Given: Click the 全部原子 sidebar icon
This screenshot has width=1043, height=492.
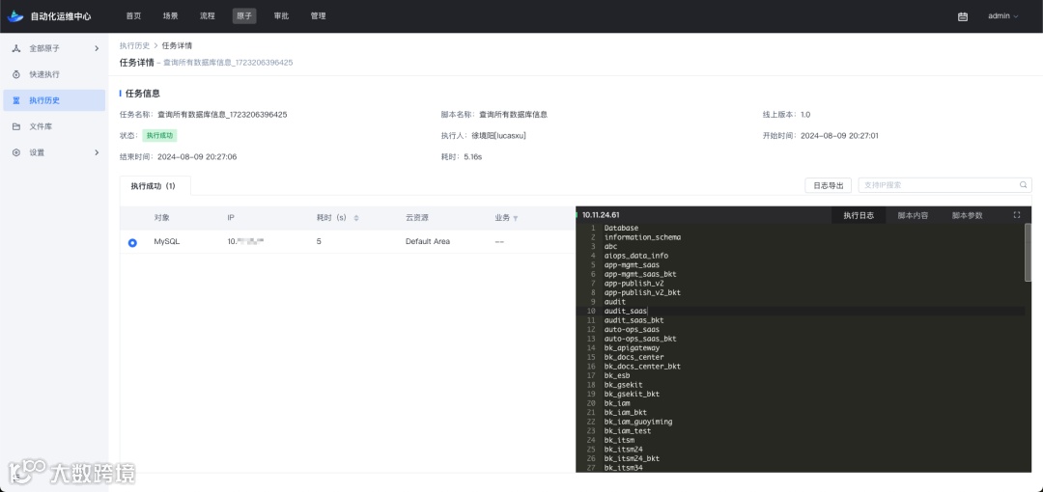Looking at the screenshot, I should tap(16, 48).
